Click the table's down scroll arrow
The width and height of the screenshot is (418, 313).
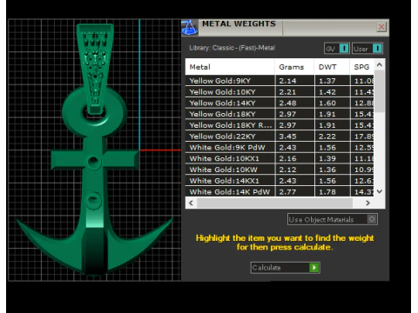click(380, 191)
